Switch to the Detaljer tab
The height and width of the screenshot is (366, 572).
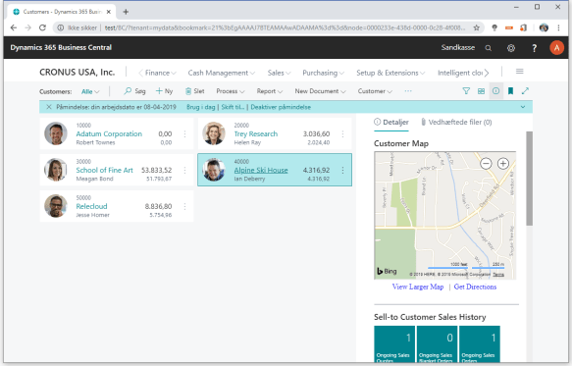(391, 123)
